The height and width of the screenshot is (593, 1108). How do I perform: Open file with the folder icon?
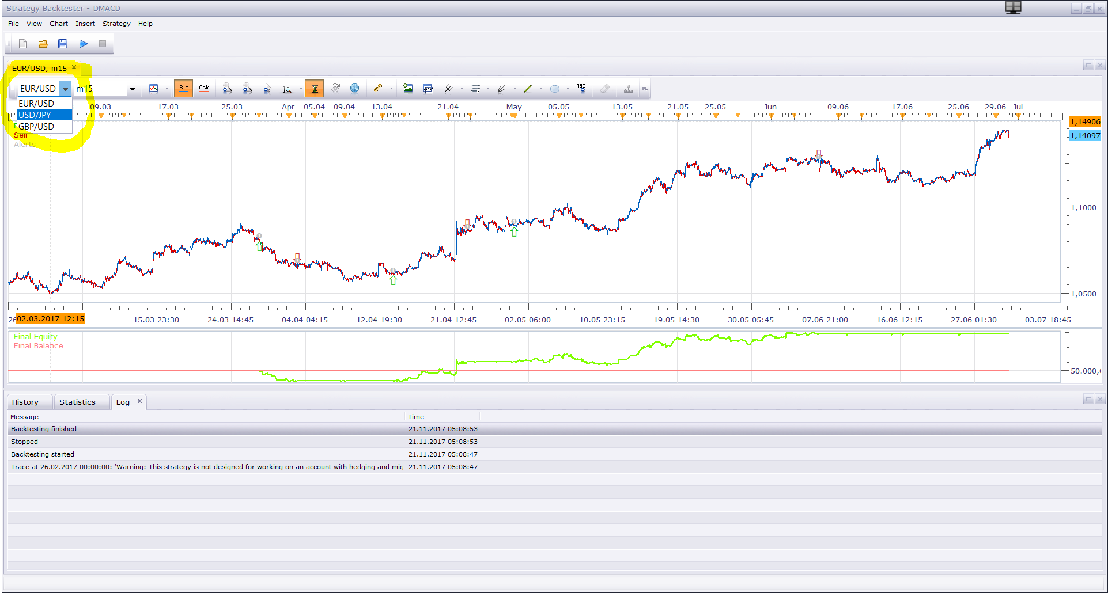pos(43,44)
